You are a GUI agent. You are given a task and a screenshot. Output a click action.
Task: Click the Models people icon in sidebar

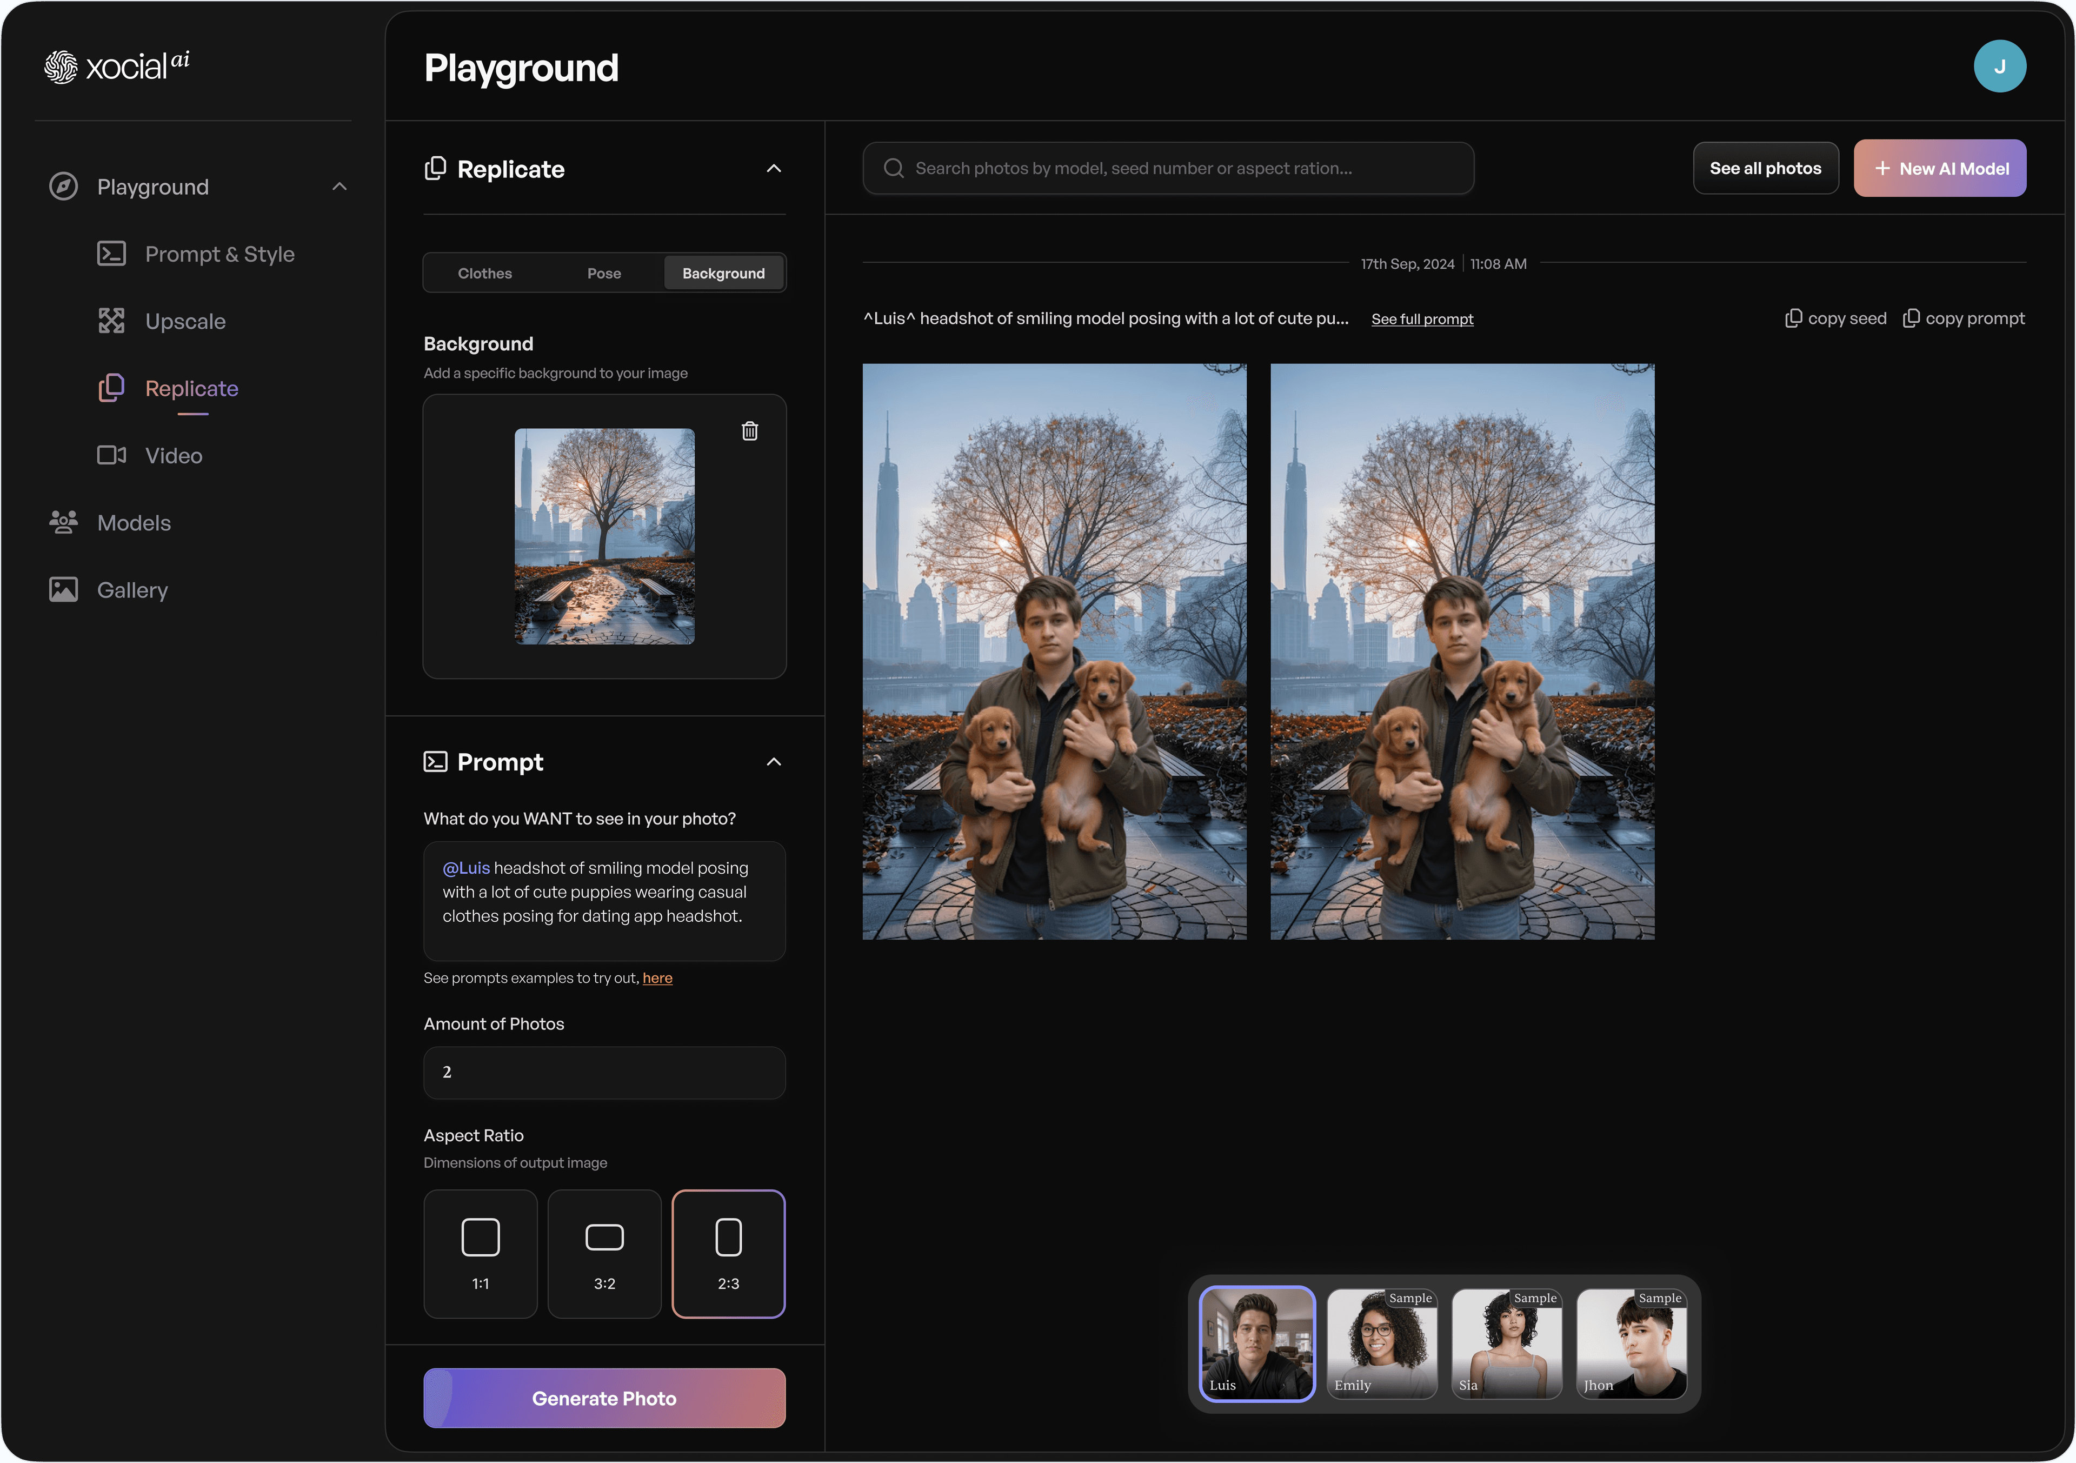(x=63, y=522)
